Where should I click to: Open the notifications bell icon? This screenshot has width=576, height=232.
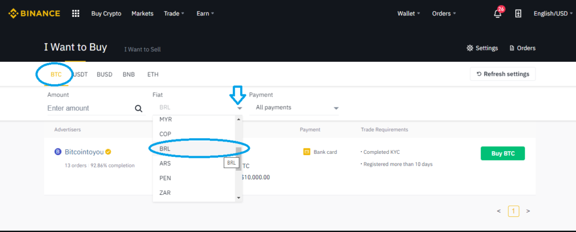(497, 13)
